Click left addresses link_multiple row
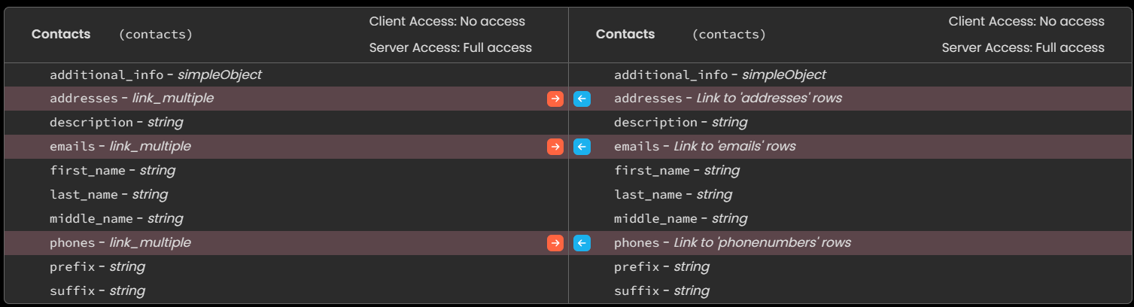Viewport: 1134px width, 307px height. (286, 99)
